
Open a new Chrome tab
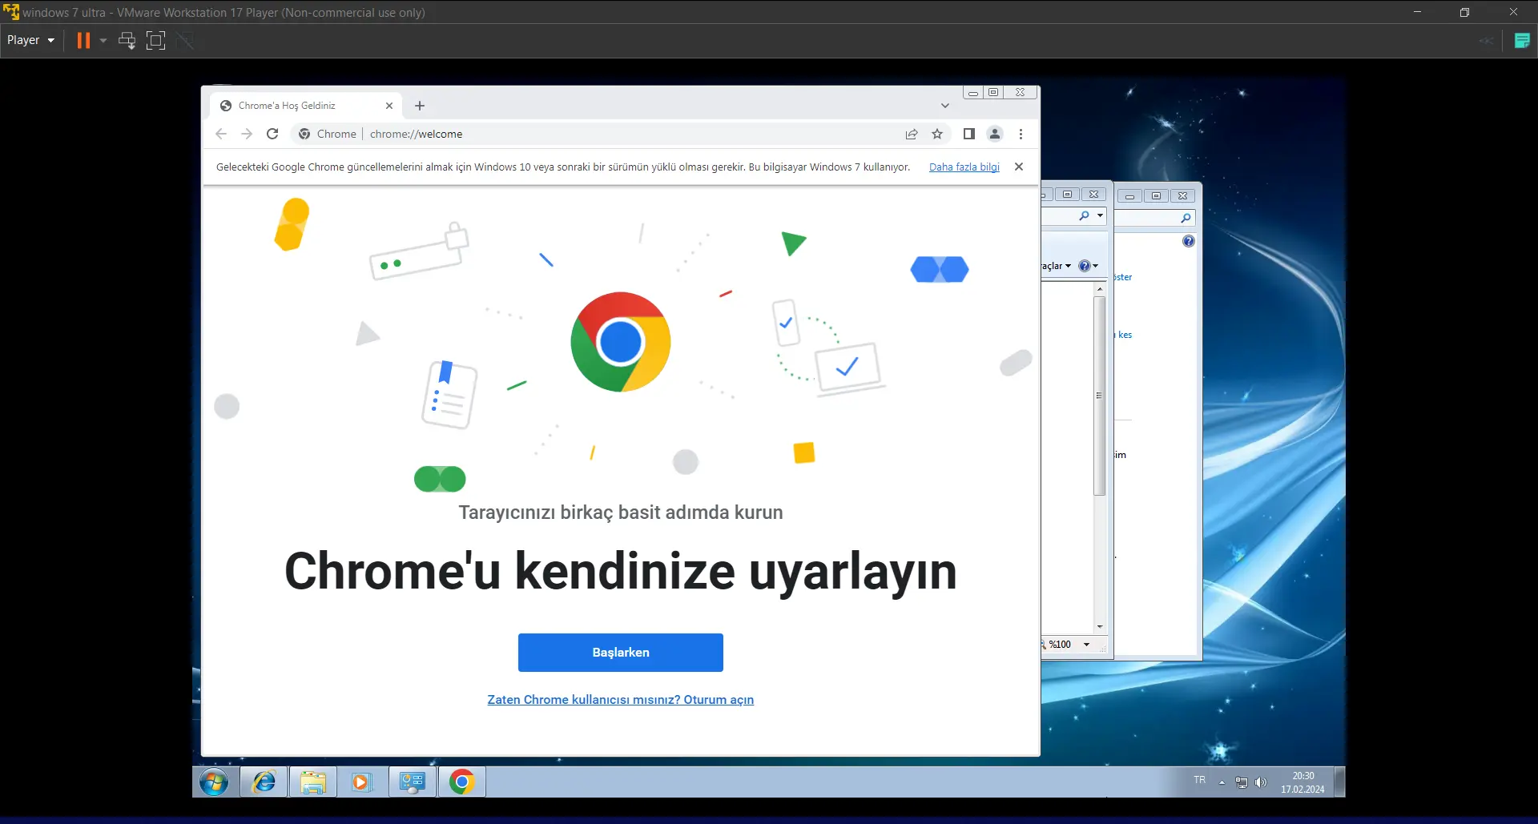coord(420,106)
